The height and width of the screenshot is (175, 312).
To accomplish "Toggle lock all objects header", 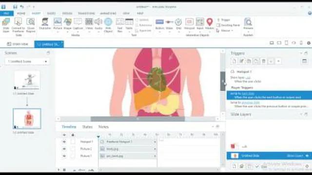I will pos(73,135).
